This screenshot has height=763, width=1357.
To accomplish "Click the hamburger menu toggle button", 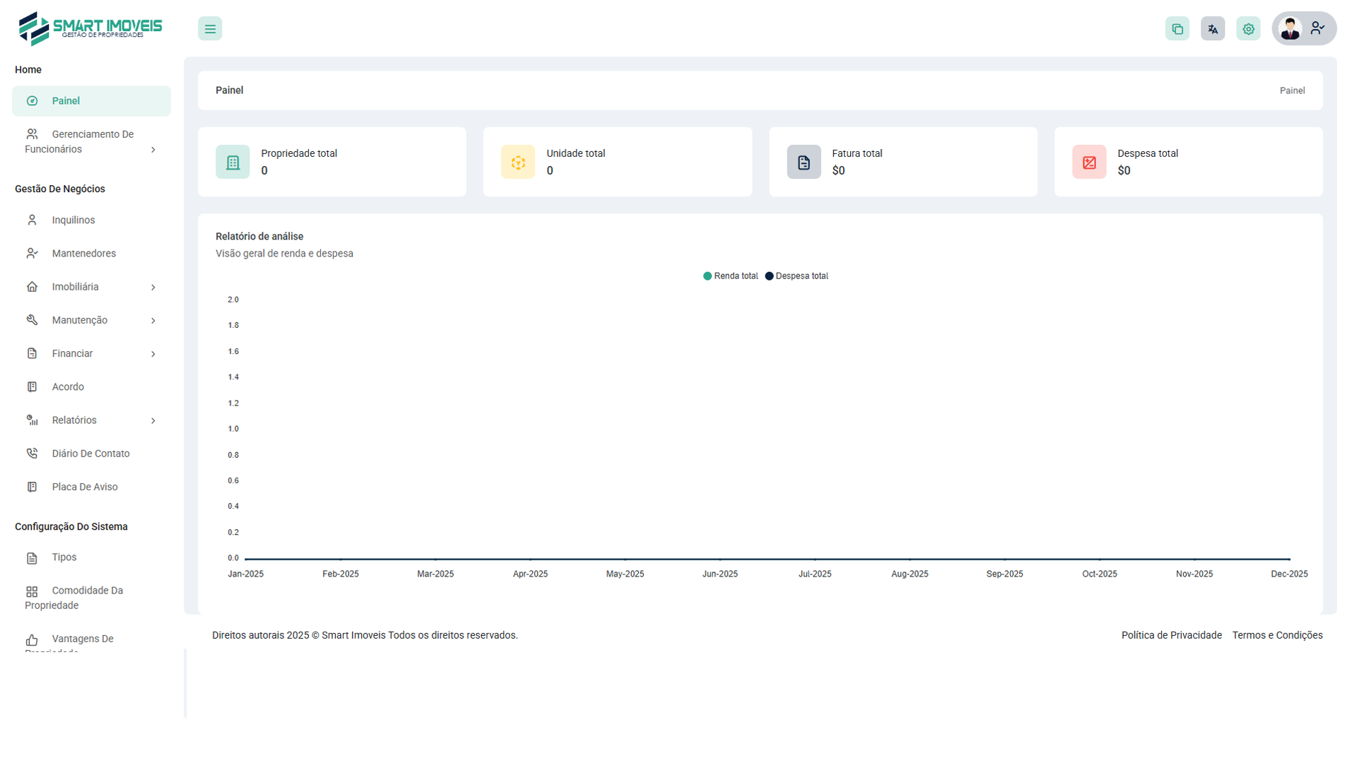I will click(x=210, y=29).
